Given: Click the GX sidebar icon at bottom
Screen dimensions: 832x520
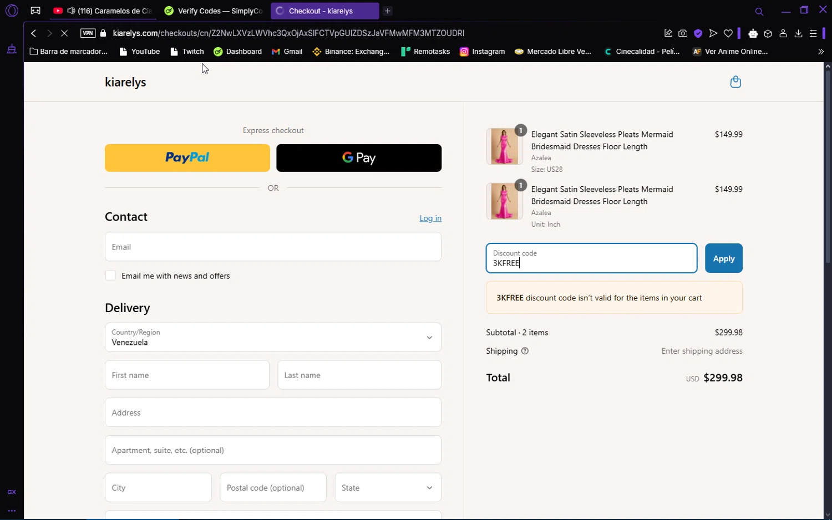Looking at the screenshot, I should pyautogui.click(x=12, y=492).
